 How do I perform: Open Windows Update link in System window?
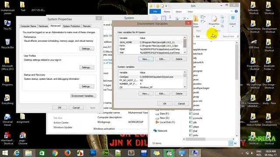click(63, 127)
